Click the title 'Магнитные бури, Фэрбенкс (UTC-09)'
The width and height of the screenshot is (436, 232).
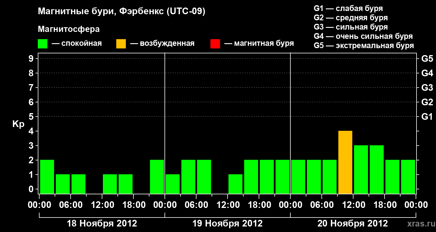click(121, 12)
